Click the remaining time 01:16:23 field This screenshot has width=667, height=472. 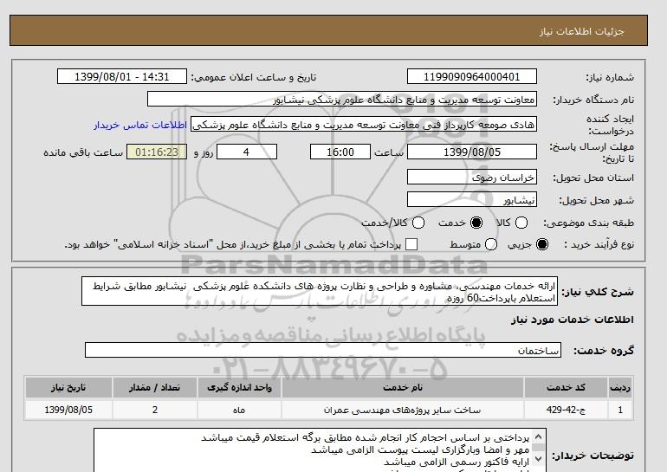pyautogui.click(x=157, y=152)
